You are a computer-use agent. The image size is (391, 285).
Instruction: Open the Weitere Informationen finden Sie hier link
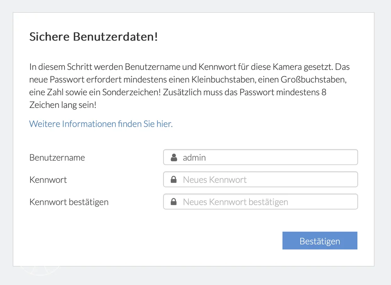(101, 124)
